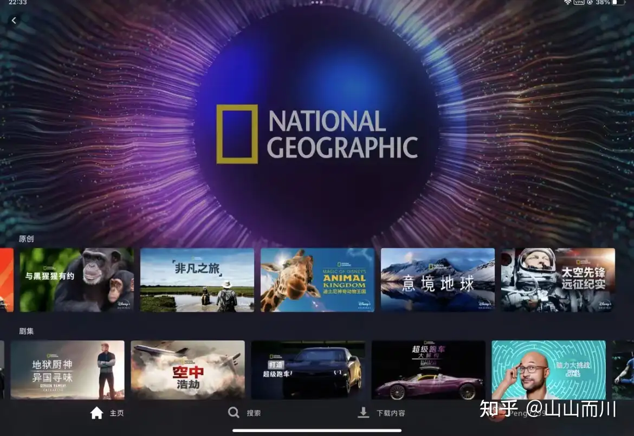Image resolution: width=634 pixels, height=436 pixels.
Task: Open the 打造超级跑车 series
Action: click(x=308, y=370)
